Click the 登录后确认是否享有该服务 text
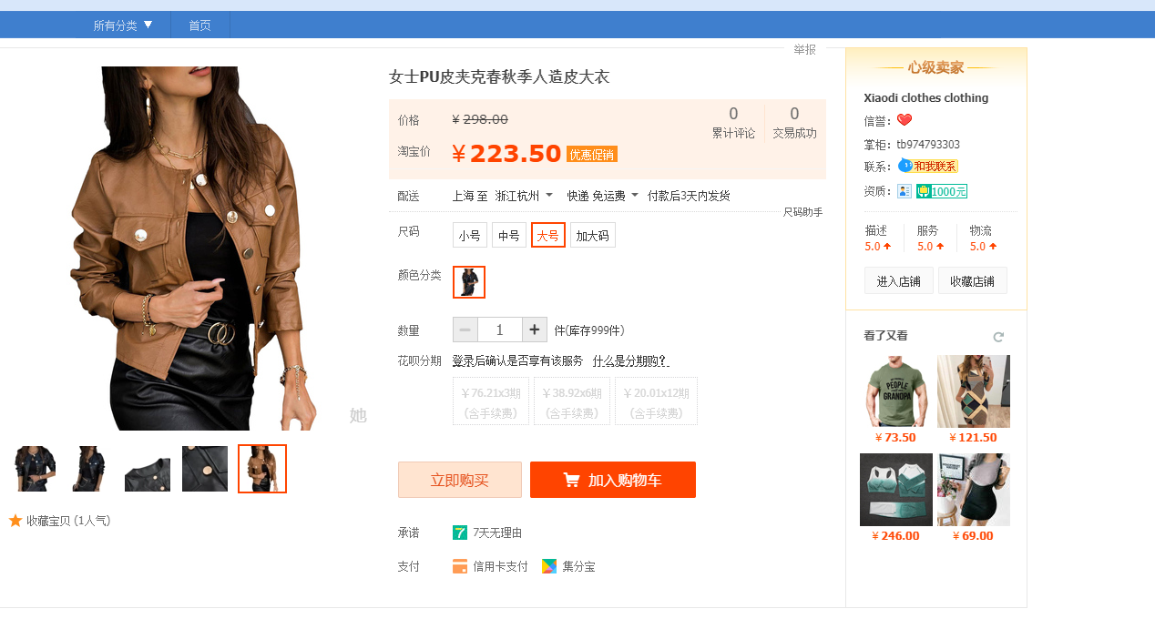The height and width of the screenshot is (619, 1155). 517,361
